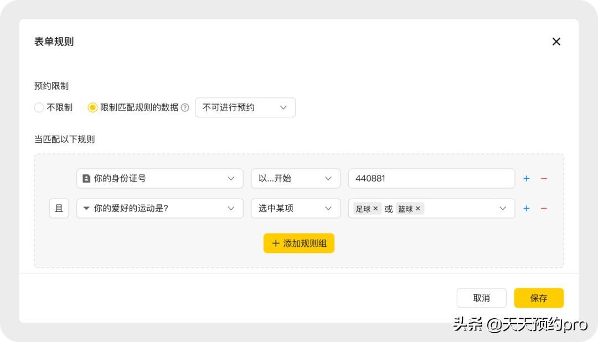The width and height of the screenshot is (598, 342).
Task: Click the red minus icon on the second rule row
Action: (x=544, y=209)
